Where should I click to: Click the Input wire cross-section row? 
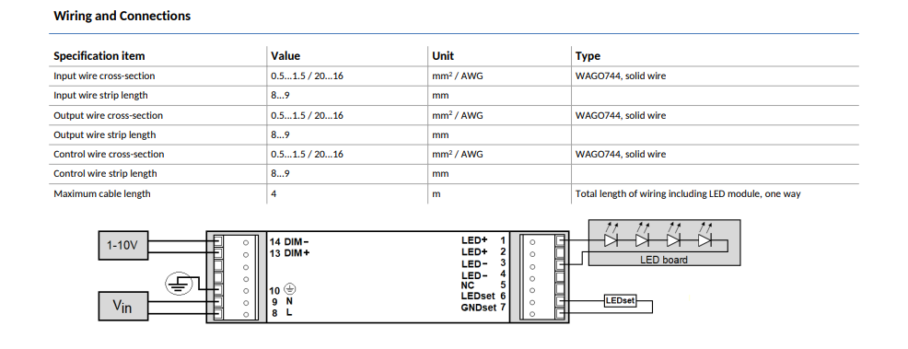[454, 76]
